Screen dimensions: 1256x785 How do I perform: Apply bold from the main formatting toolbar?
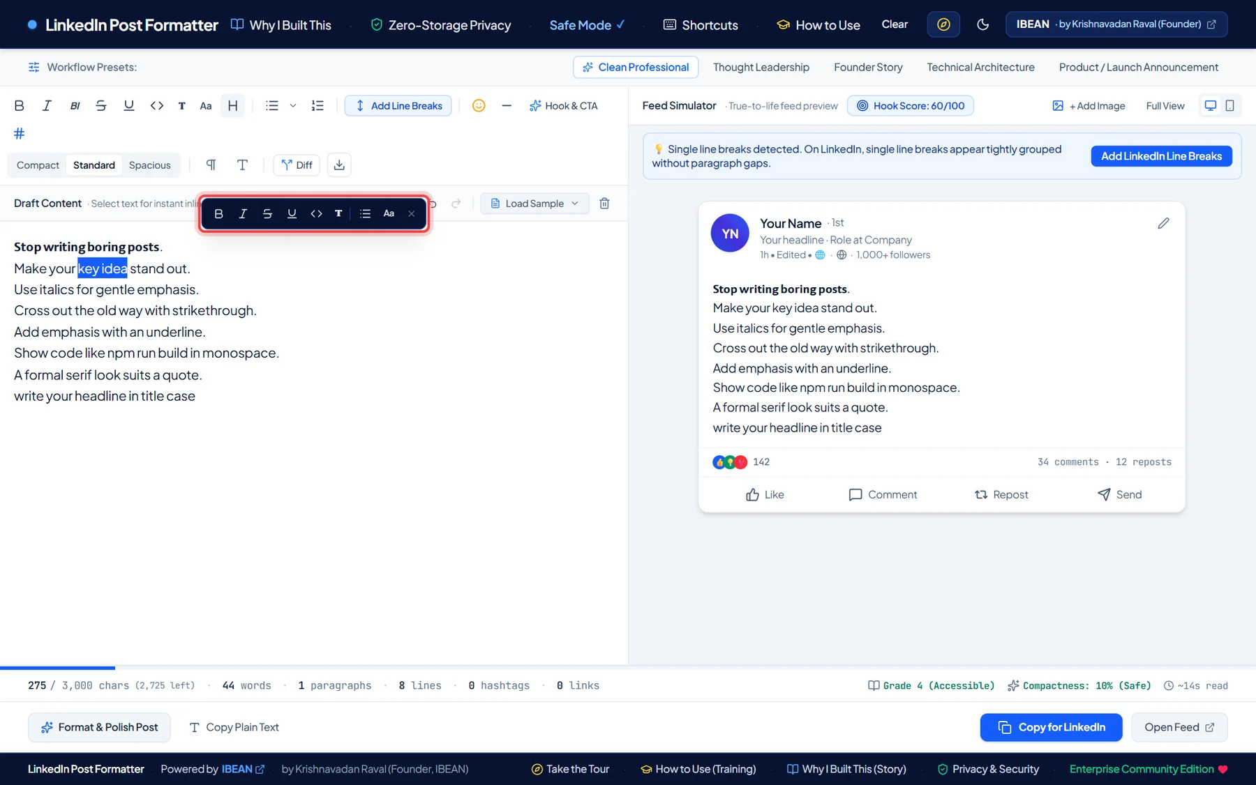(x=20, y=106)
